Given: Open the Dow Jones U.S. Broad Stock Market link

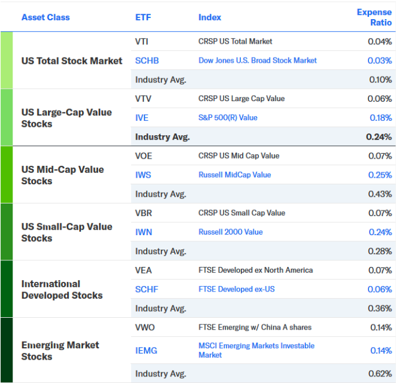Looking at the screenshot, I should pos(258,60).
